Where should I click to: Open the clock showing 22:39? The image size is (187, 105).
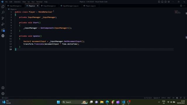pyautogui.click(x=181, y=102)
